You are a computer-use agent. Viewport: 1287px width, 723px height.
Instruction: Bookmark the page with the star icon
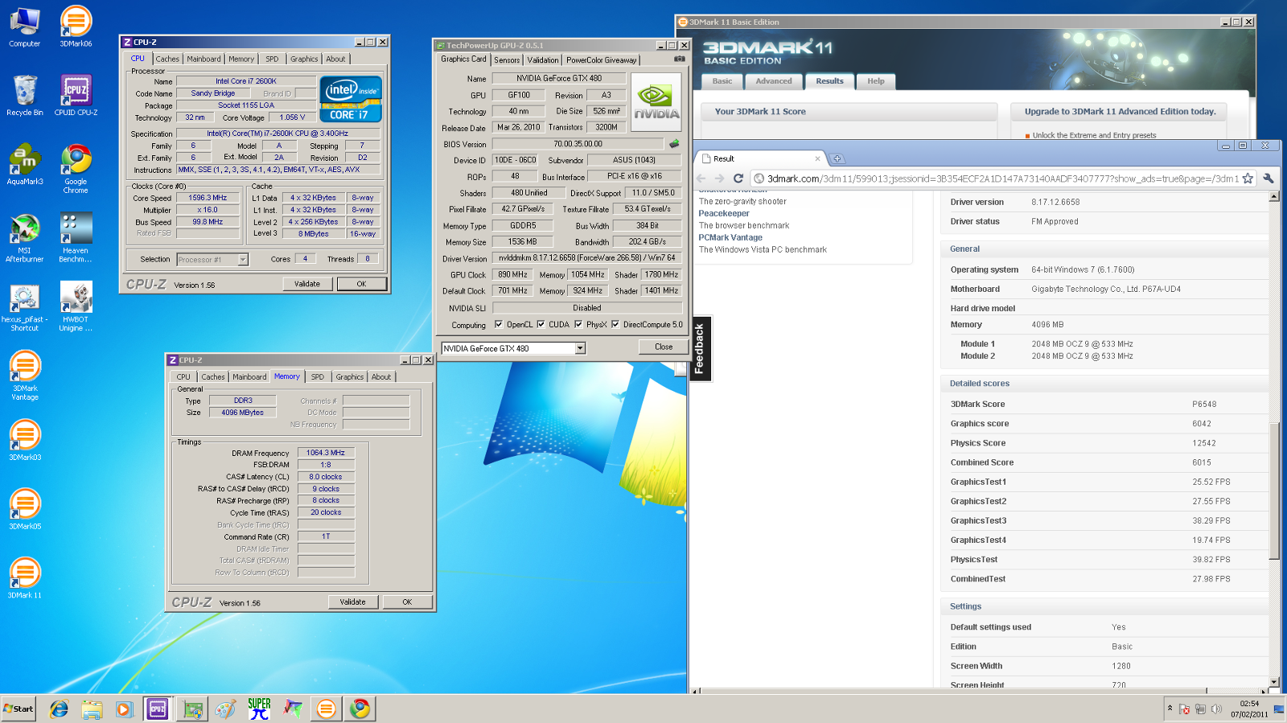click(x=1248, y=179)
